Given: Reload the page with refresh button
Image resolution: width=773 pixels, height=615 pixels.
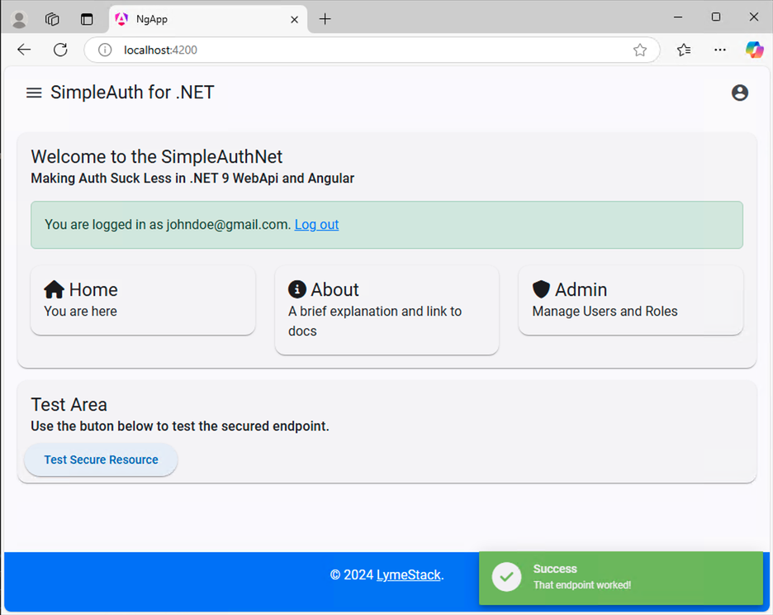Looking at the screenshot, I should (x=60, y=50).
